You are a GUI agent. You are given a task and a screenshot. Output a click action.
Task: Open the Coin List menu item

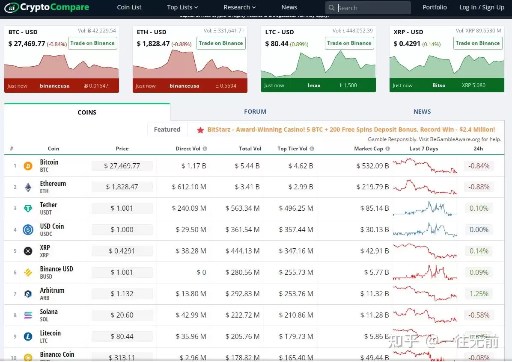click(129, 7)
